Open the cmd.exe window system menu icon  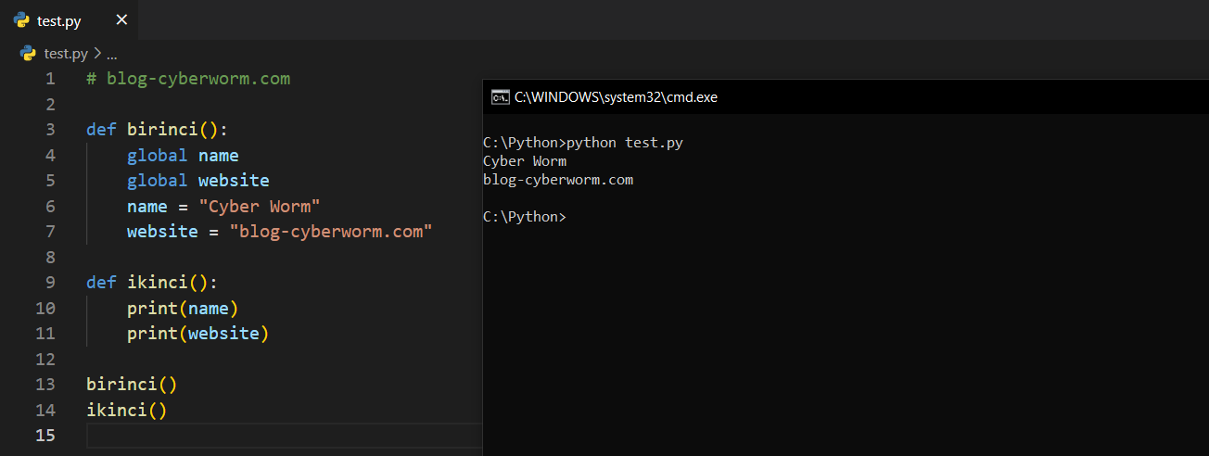500,96
